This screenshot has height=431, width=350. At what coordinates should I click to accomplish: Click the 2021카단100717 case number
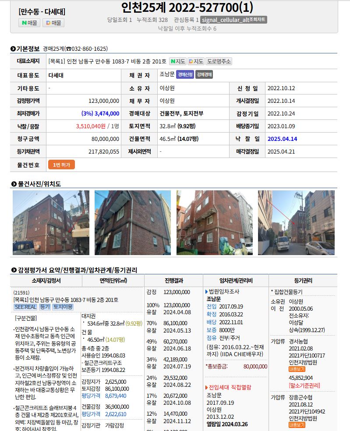(307, 356)
